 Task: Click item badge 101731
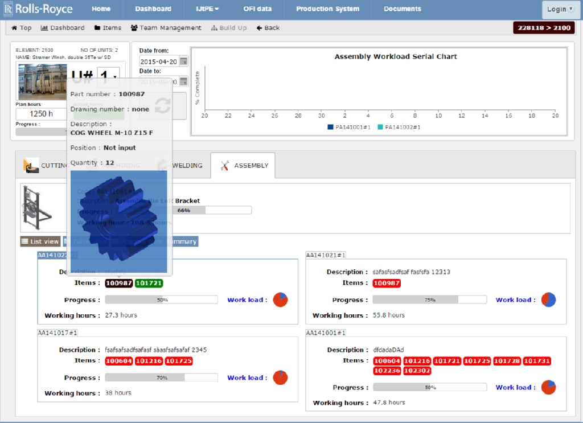537,361
